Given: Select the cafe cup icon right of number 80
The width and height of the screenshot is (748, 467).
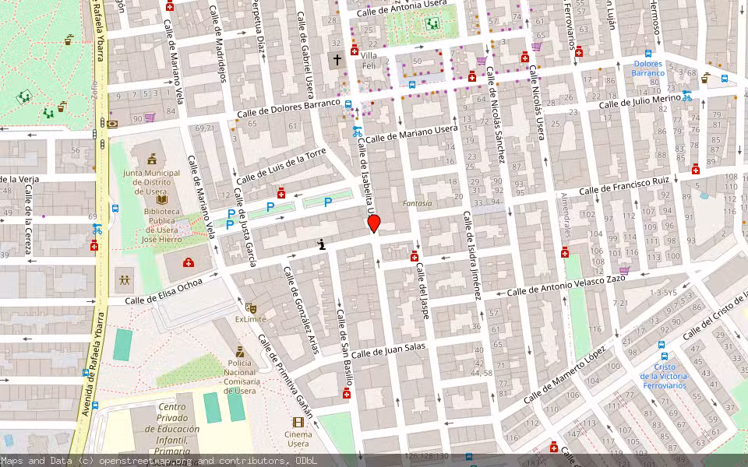Looking at the screenshot, I should pos(705,78).
